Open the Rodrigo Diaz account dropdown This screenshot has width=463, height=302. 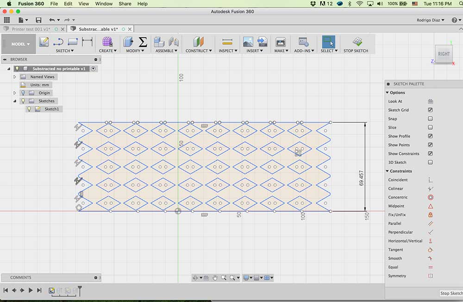point(430,20)
